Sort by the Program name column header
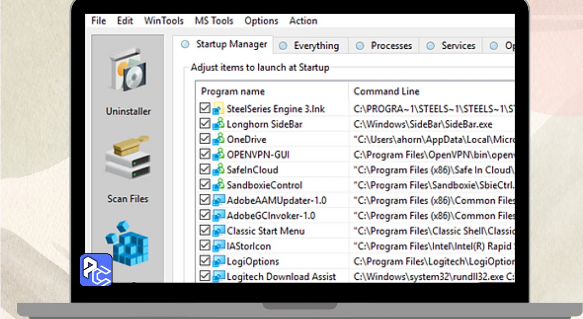583x319 pixels. (x=272, y=91)
